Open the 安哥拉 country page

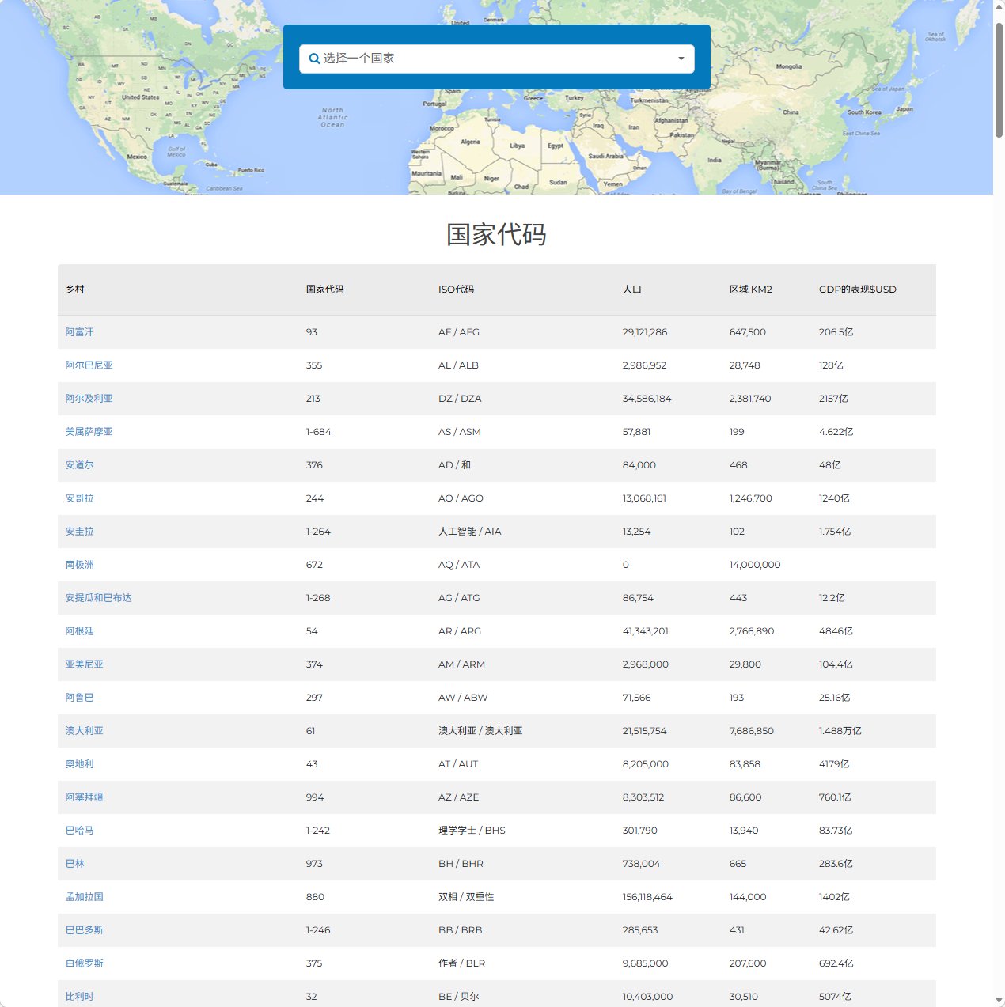click(79, 498)
